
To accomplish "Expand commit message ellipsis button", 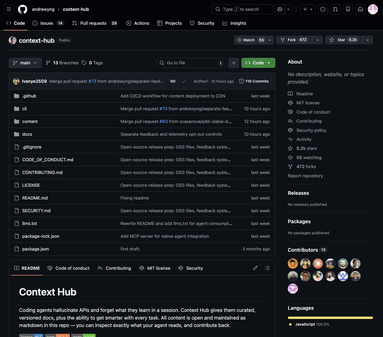I will (173, 81).
